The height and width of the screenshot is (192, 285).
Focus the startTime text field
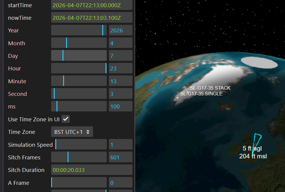pos(92,5)
